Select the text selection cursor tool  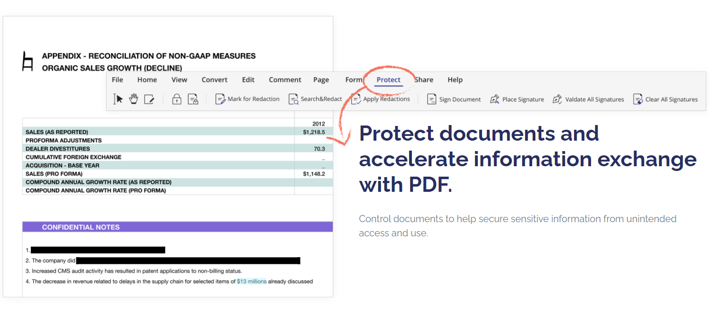coord(118,99)
